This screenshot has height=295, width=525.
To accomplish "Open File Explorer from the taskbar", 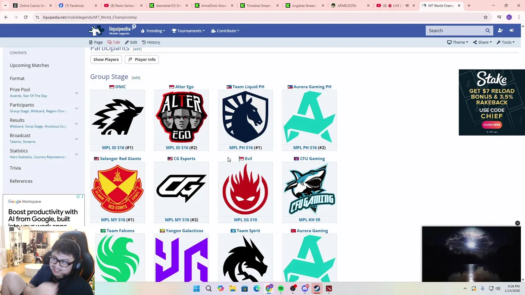I will 233,288.
